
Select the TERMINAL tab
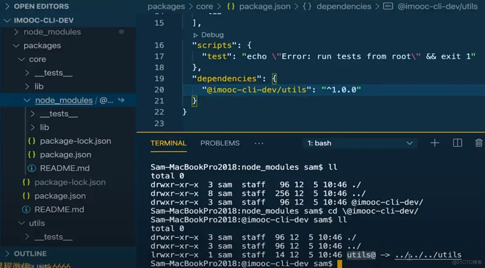(169, 143)
